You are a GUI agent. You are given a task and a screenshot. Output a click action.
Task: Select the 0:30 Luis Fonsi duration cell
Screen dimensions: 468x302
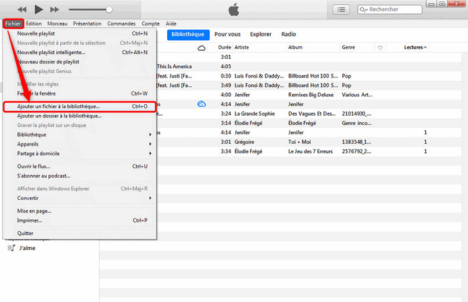click(x=226, y=76)
